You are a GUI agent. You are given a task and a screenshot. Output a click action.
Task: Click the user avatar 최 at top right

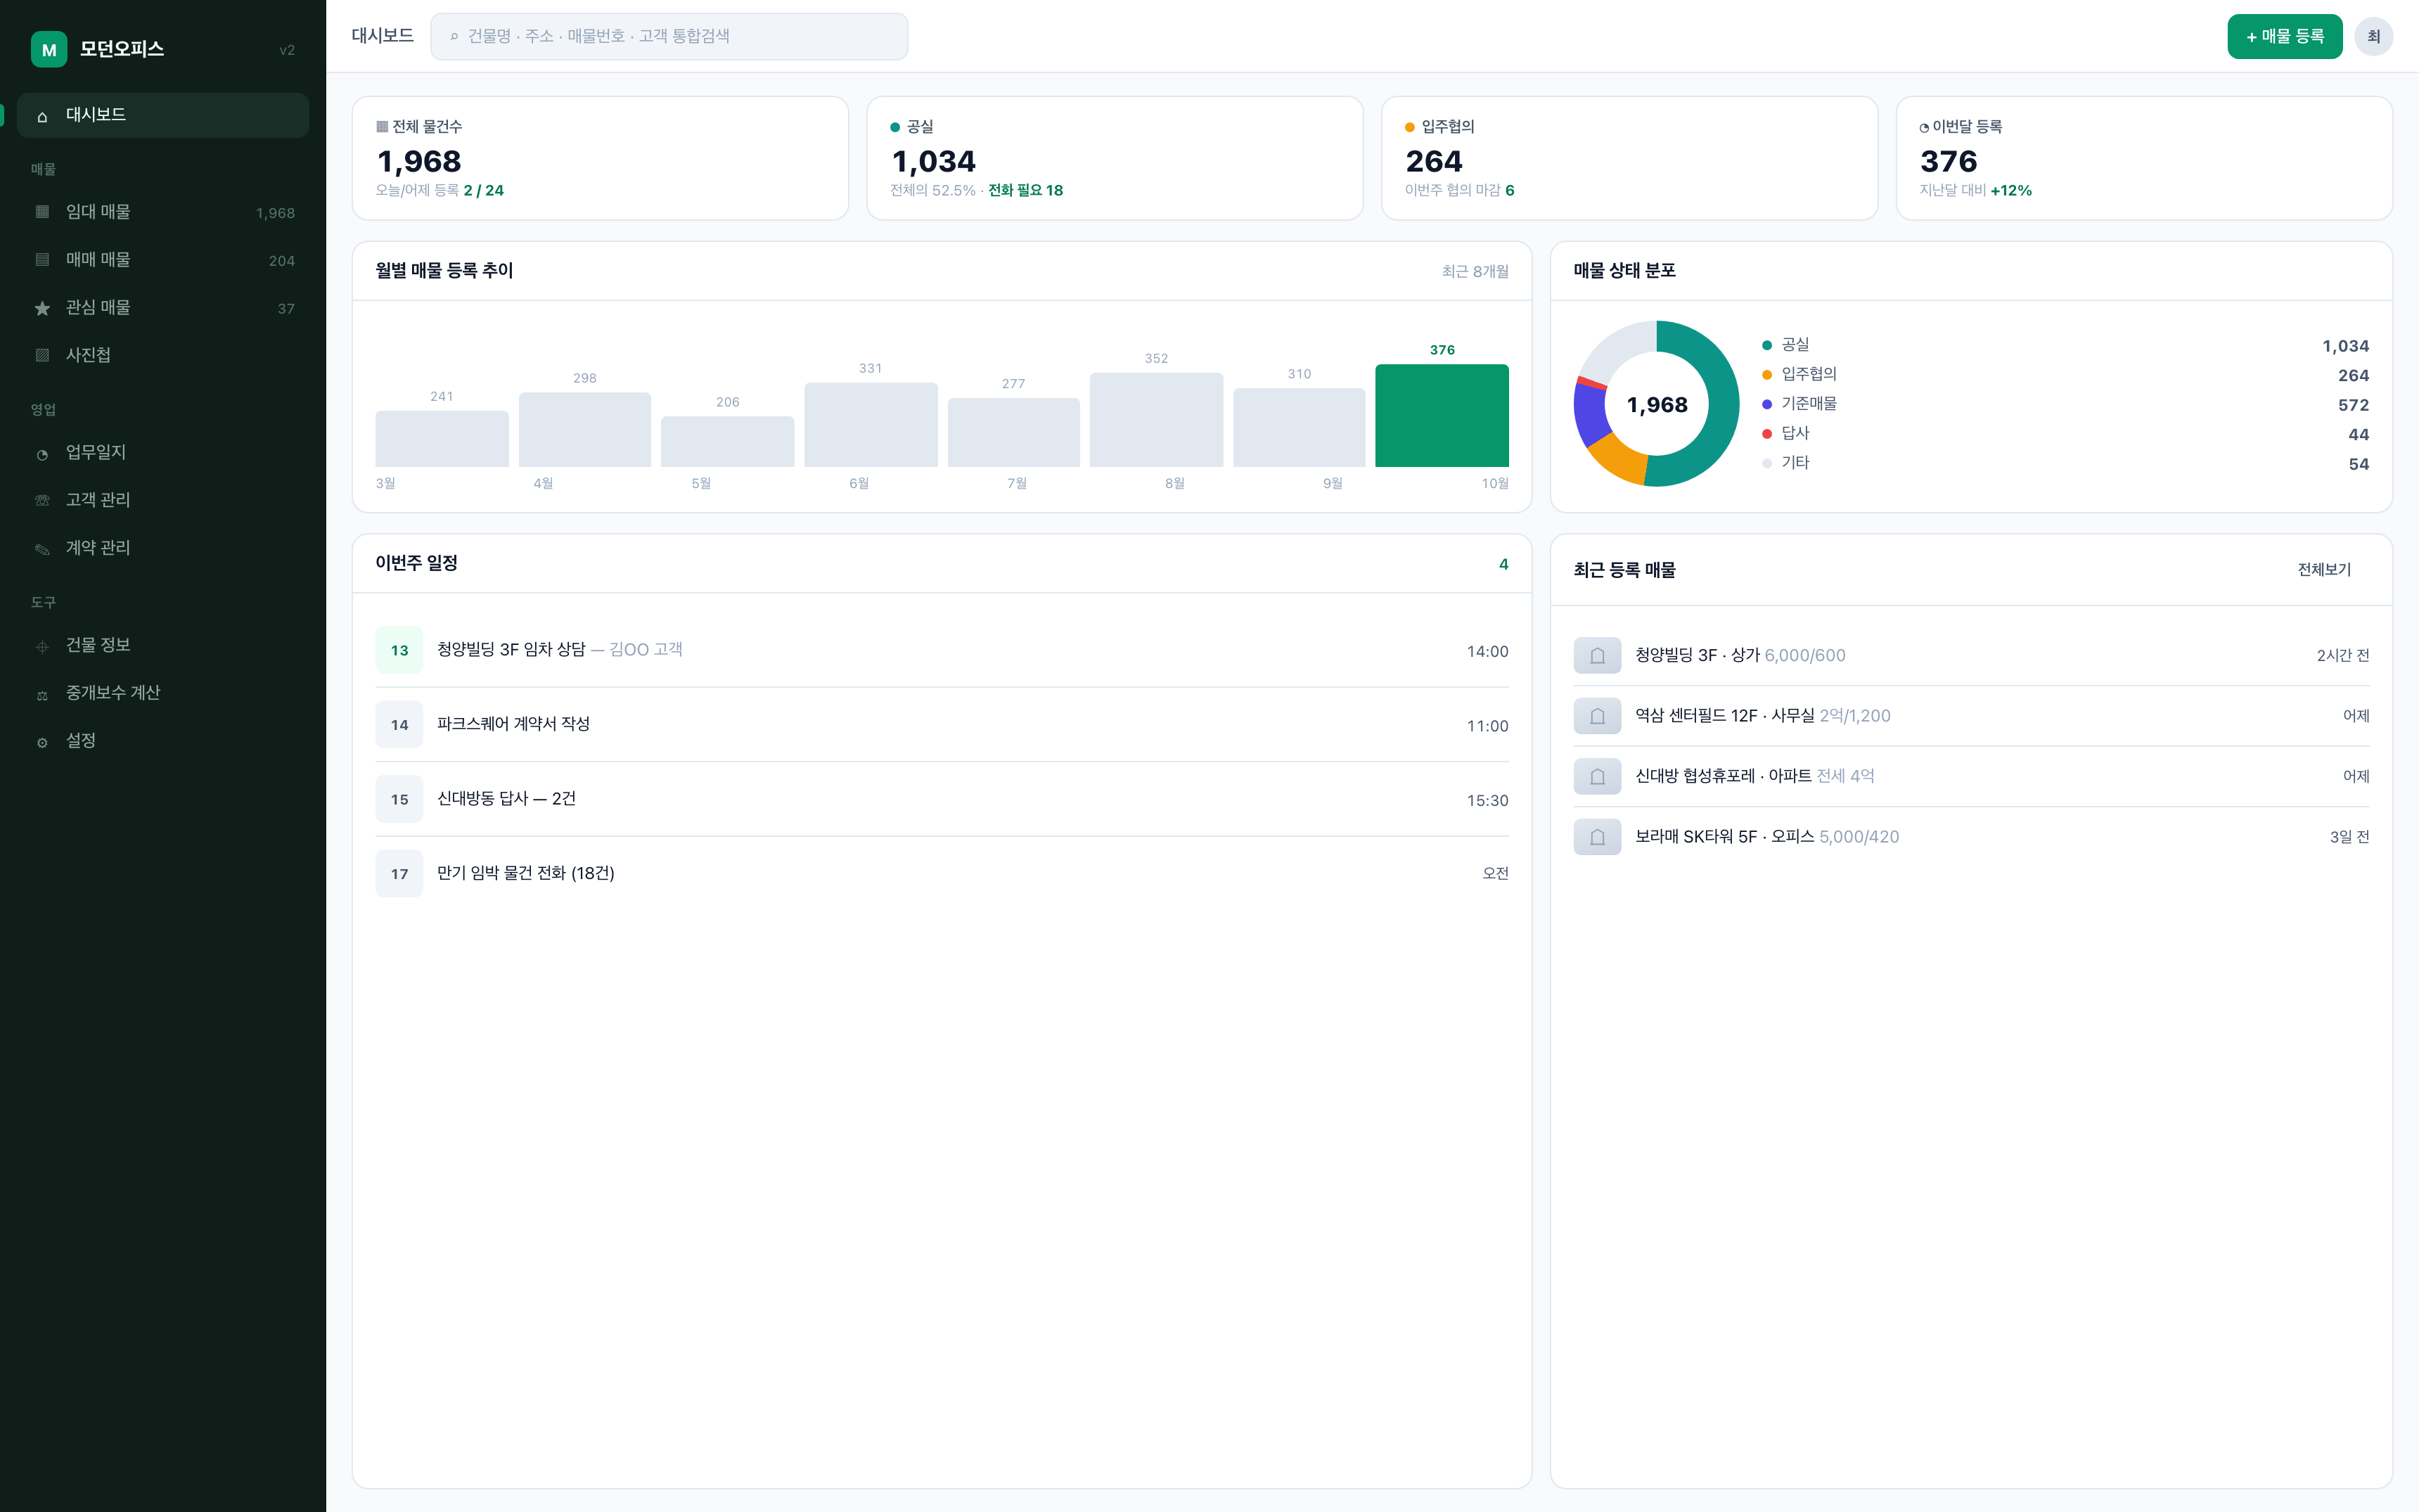tap(2374, 36)
